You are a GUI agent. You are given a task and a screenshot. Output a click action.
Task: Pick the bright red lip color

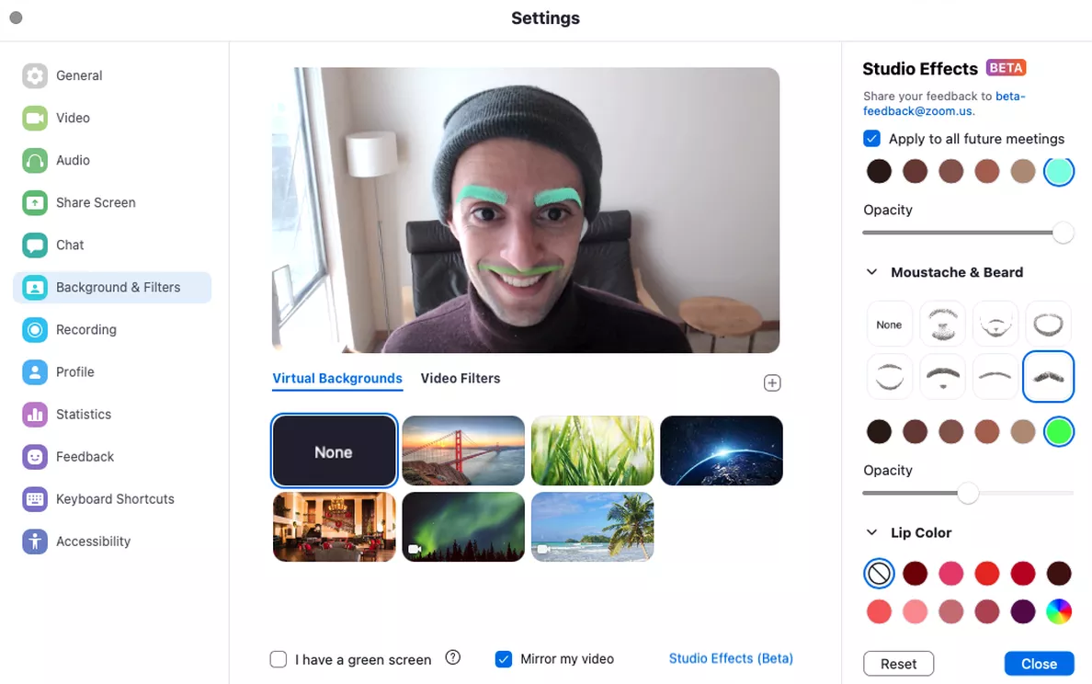point(986,573)
